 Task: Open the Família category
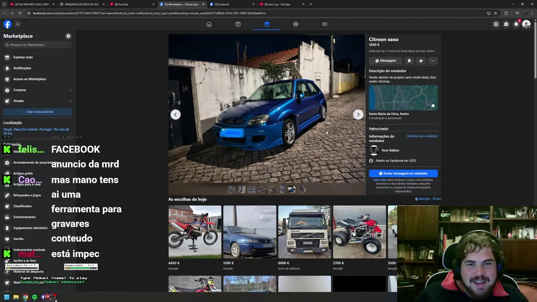18,239
